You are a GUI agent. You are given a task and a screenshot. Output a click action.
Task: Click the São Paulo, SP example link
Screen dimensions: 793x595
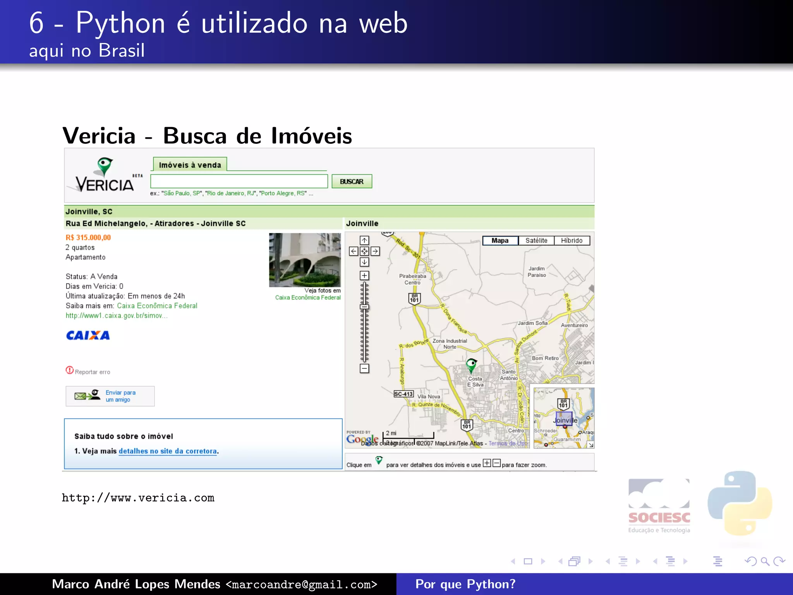182,193
